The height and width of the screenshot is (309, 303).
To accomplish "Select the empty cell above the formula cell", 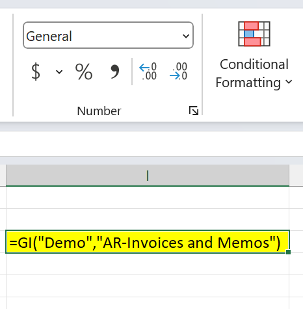I will [148, 219].
